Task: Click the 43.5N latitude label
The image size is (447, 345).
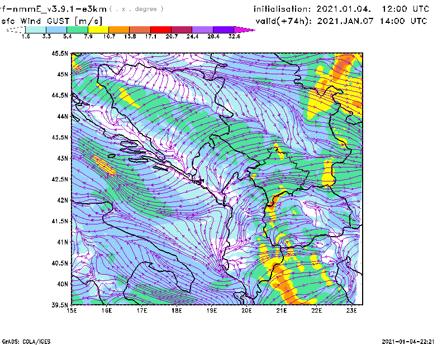Action: click(x=60, y=137)
